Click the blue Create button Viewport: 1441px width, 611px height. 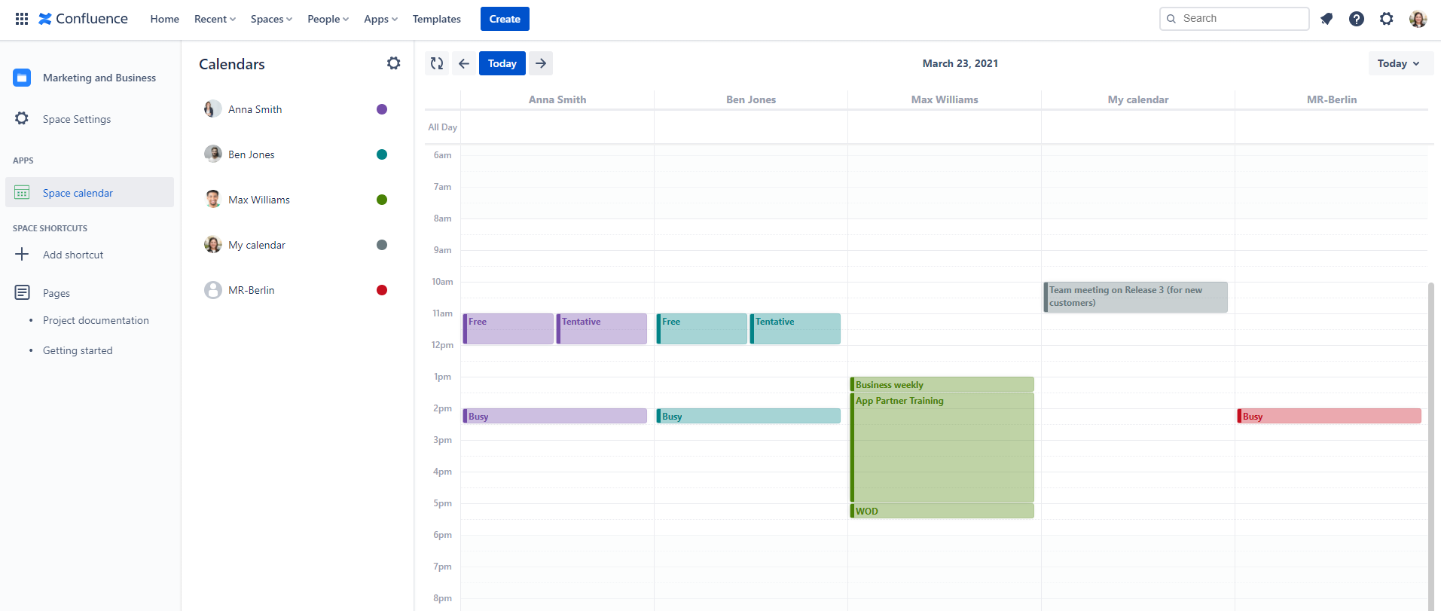[505, 19]
